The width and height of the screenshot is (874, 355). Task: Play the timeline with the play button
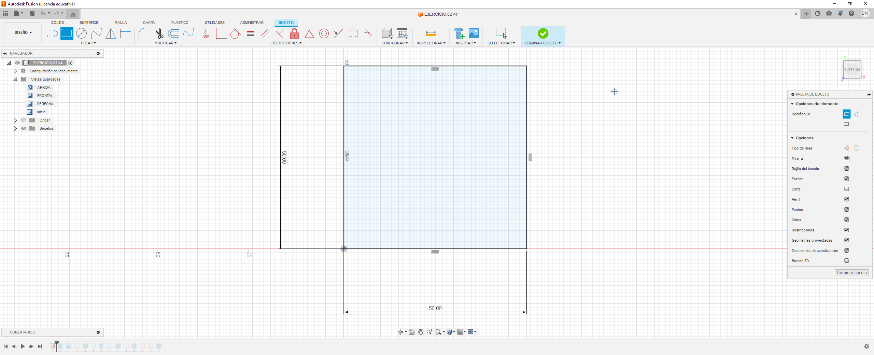click(x=23, y=346)
